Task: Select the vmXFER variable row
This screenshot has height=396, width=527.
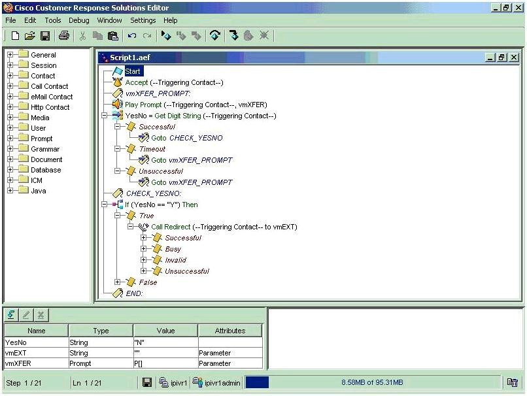Action: coord(133,363)
